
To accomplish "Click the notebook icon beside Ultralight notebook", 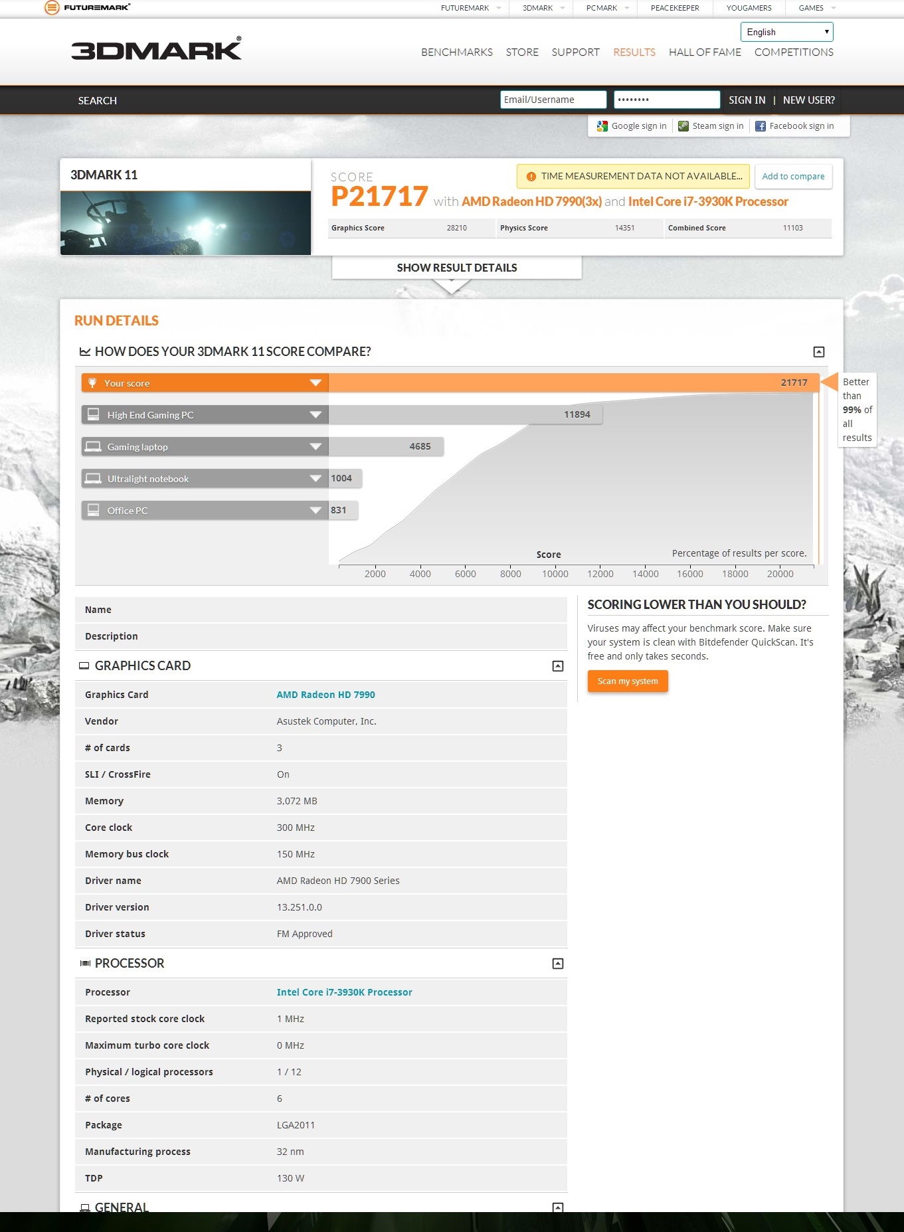I will [94, 478].
